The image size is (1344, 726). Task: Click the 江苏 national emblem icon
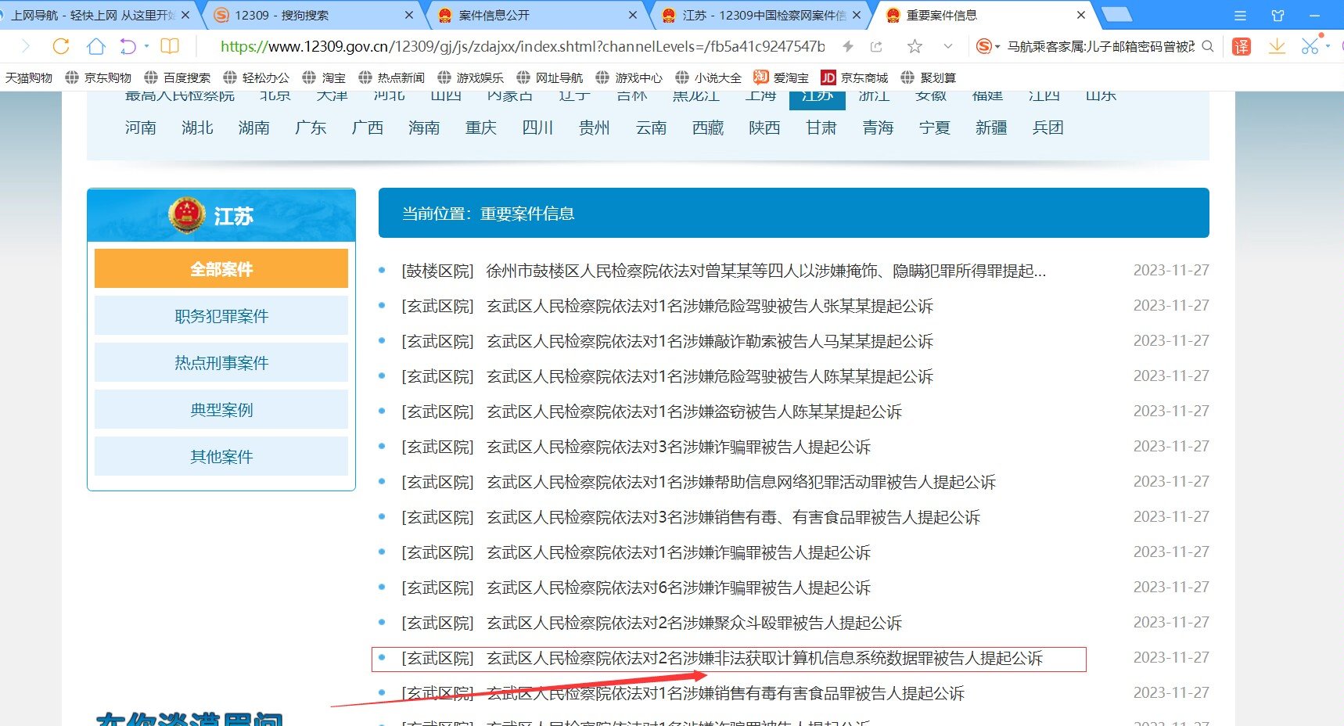point(187,215)
